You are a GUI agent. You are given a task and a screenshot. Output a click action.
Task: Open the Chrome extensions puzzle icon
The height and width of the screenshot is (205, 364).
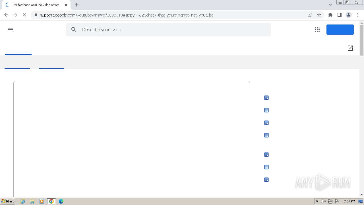[330, 15]
